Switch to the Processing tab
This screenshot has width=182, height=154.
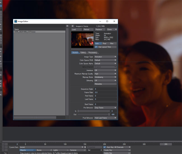tap(93, 53)
